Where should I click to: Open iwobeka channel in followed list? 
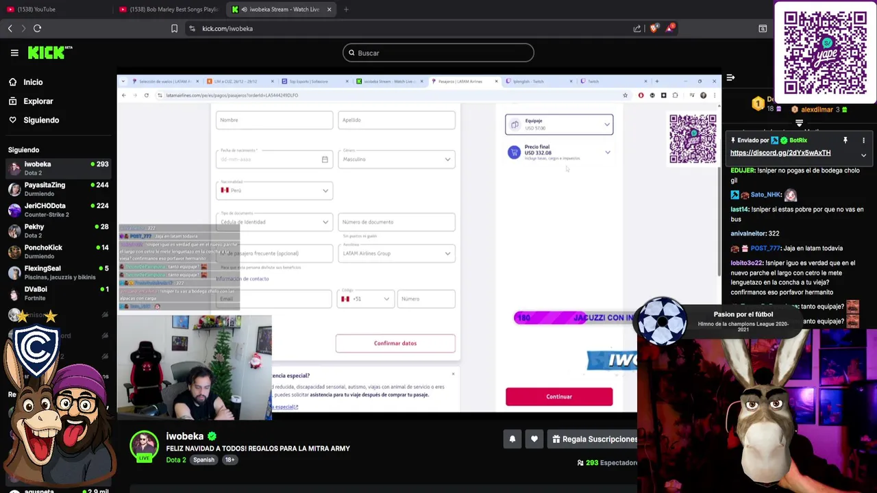click(x=58, y=168)
